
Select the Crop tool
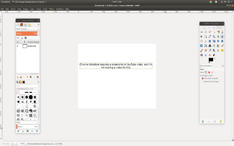coord(205,41)
